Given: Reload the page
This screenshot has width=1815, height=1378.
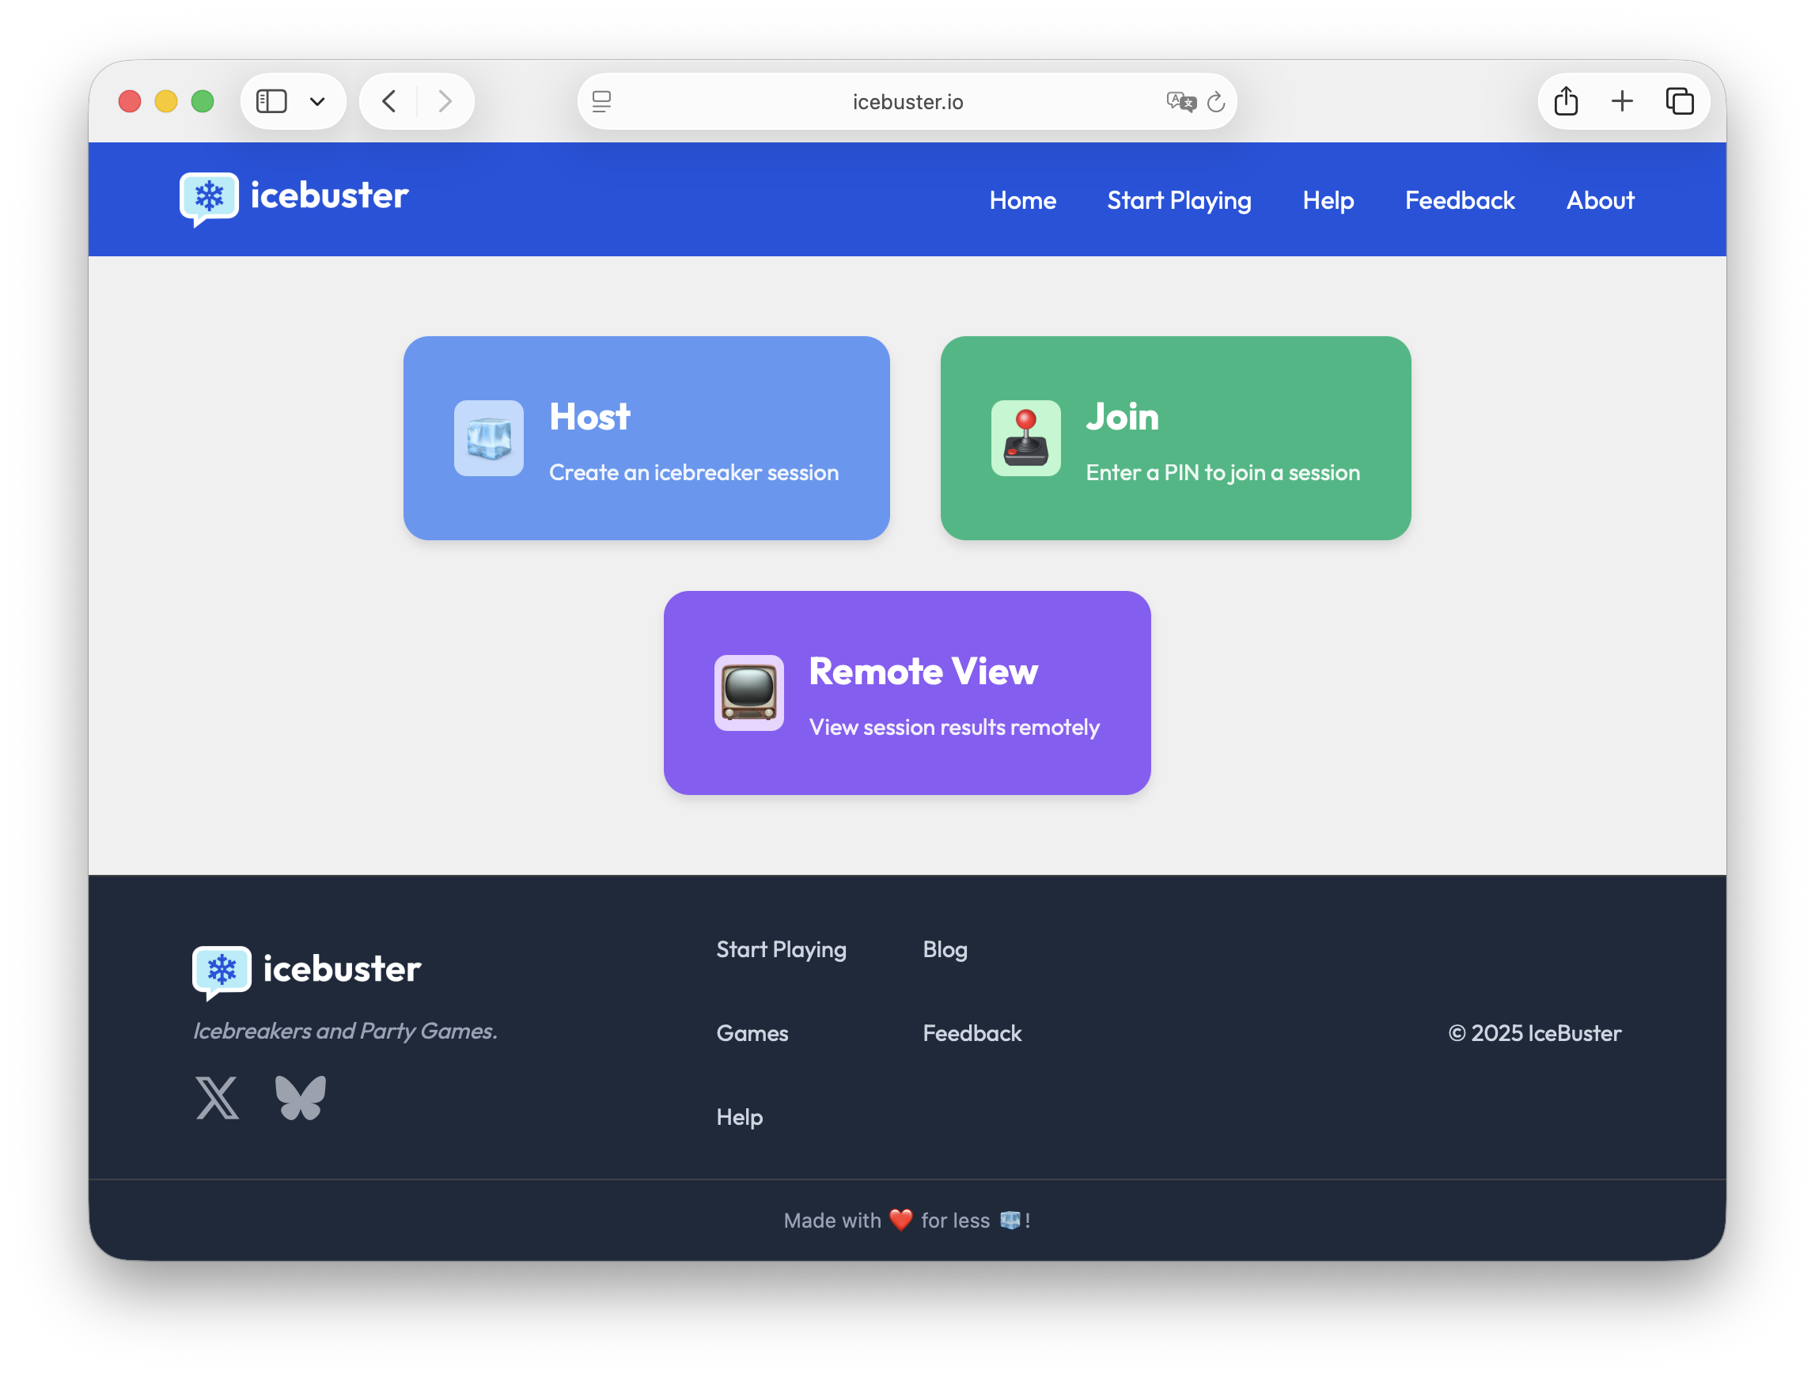Looking at the screenshot, I should [1216, 102].
